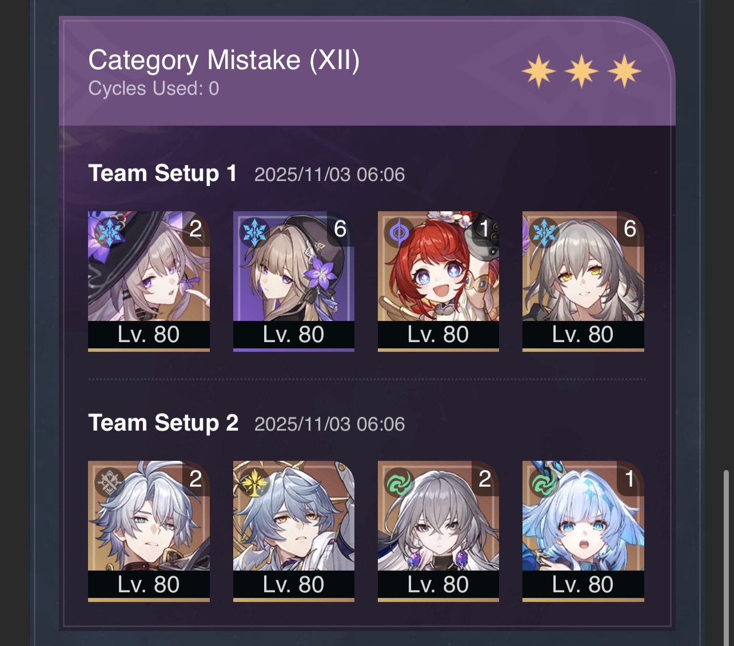Select the purple-background character with flower hairpin
The height and width of the screenshot is (646, 734).
[294, 281]
